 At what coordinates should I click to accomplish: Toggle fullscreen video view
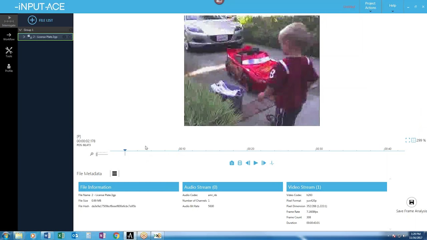point(408,140)
